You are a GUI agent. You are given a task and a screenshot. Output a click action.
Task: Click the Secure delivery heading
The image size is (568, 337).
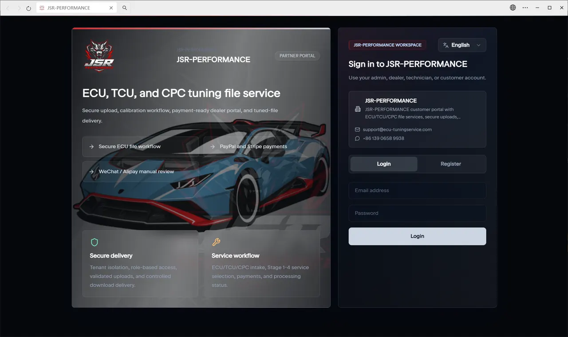(111, 256)
